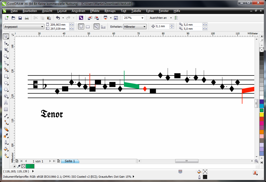
Task: Select the Color Eyedropper tool
Action: click(6, 136)
